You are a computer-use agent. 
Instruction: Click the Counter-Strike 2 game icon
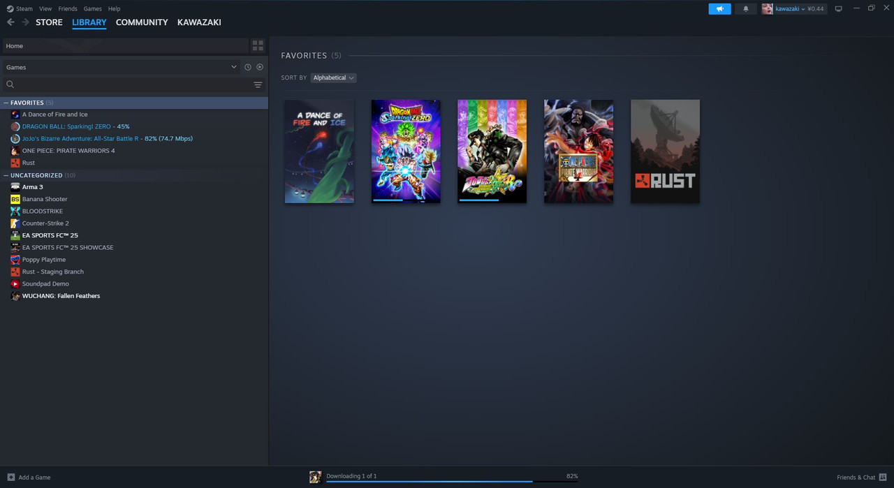tap(15, 223)
